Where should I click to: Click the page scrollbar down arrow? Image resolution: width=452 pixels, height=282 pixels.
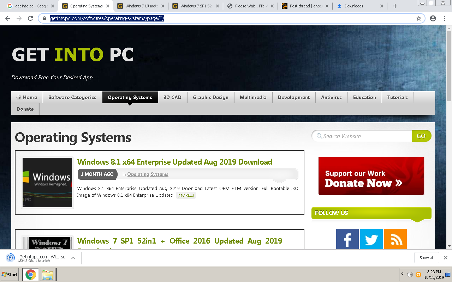[x=449, y=246]
